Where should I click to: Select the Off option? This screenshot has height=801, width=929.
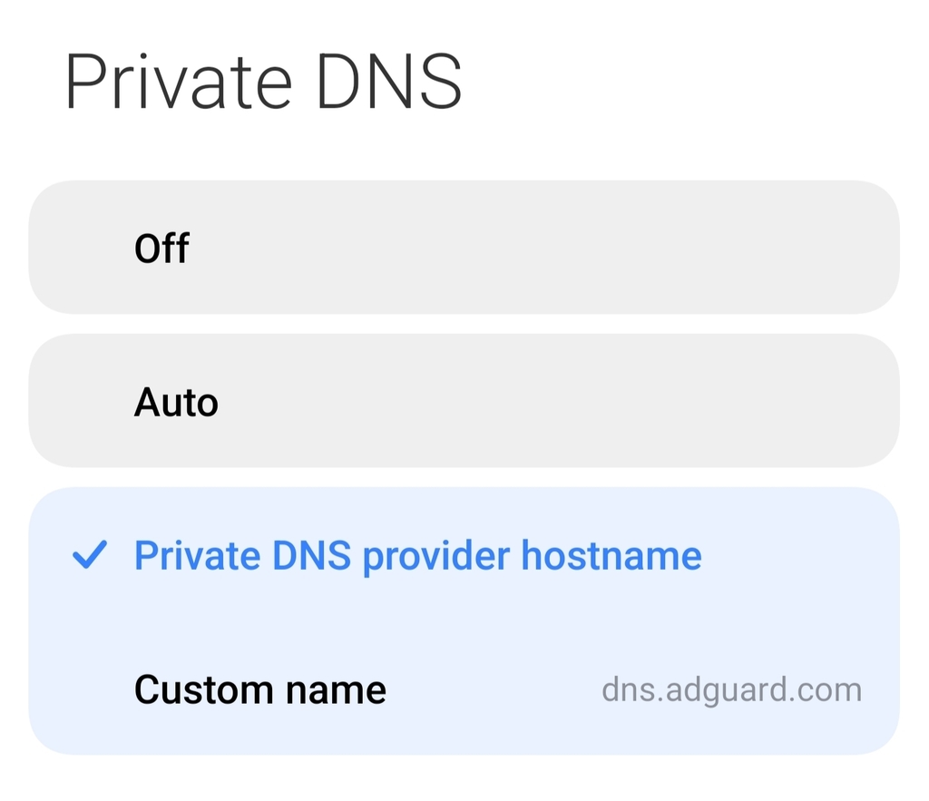(x=463, y=248)
